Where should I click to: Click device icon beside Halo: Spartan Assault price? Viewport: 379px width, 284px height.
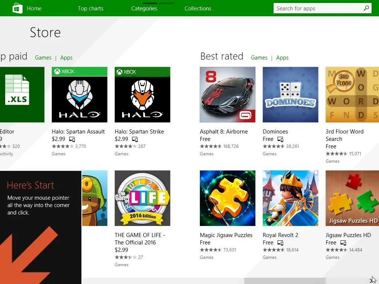pos(72,139)
